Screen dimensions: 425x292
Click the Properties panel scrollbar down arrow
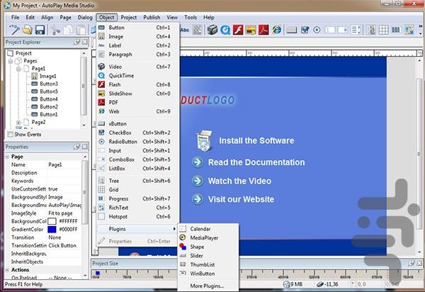(x=85, y=276)
